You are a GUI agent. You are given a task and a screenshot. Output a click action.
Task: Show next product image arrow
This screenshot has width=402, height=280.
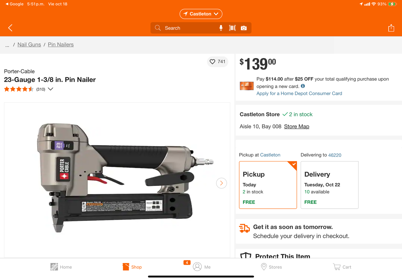221,183
